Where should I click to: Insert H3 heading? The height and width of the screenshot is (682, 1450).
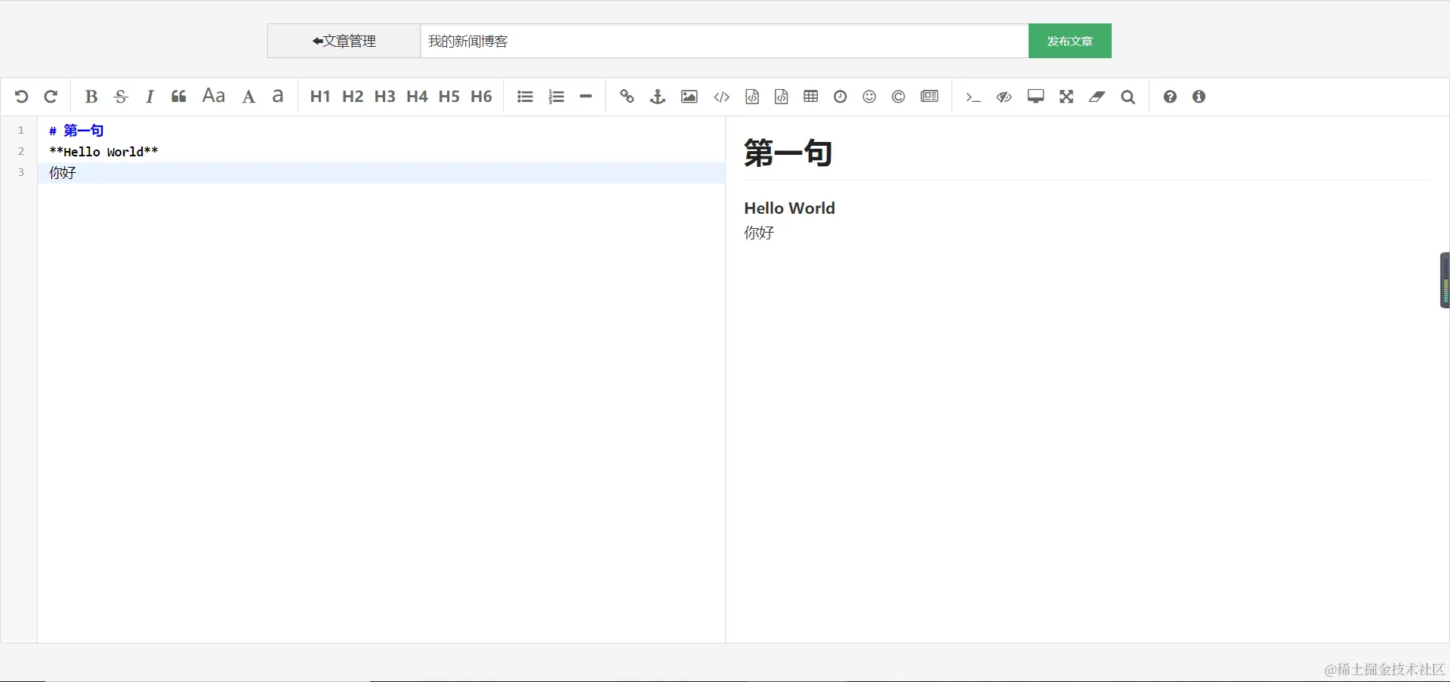[x=384, y=97]
